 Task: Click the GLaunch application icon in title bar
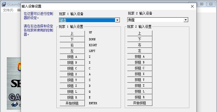point(4,4)
